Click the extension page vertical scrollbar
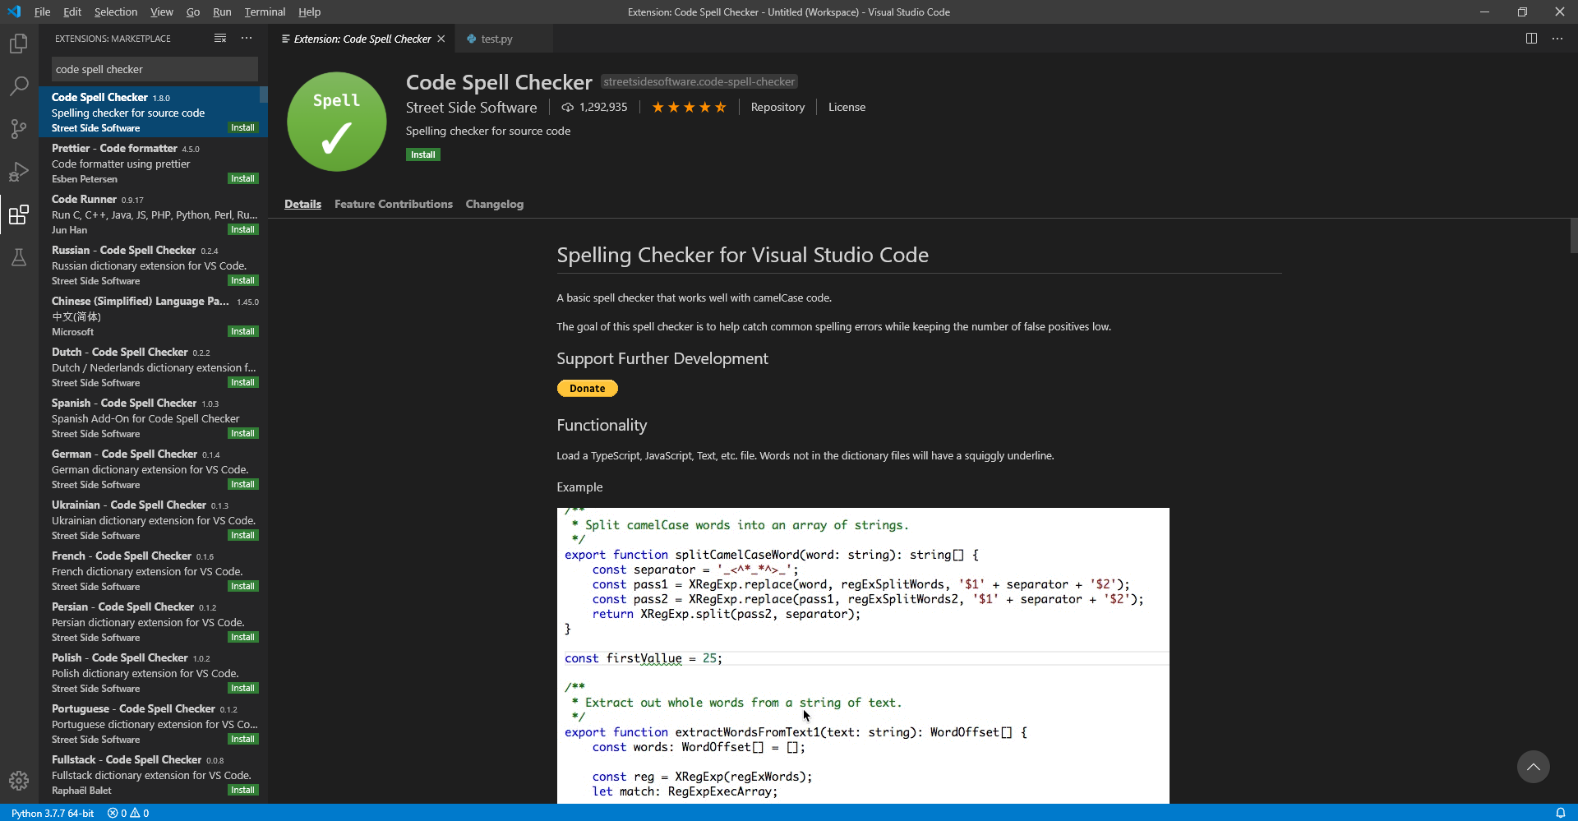1578x821 pixels. pos(1573,237)
